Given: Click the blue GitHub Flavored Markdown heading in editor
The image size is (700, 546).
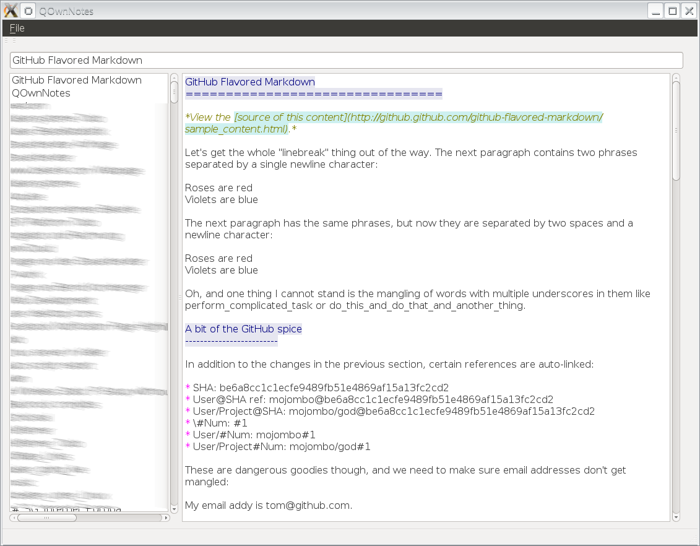Looking at the screenshot, I should coord(250,82).
